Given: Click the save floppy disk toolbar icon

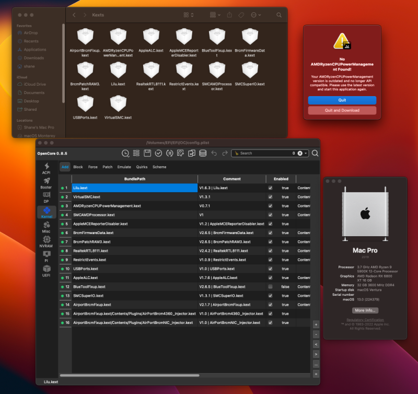Looking at the screenshot, I should [x=147, y=153].
